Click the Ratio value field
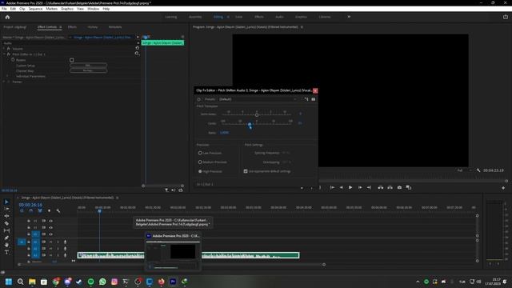 click(224, 133)
